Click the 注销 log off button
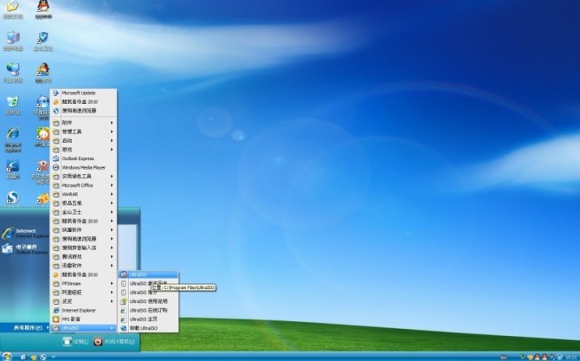This screenshot has width=580, height=361. tap(75, 342)
